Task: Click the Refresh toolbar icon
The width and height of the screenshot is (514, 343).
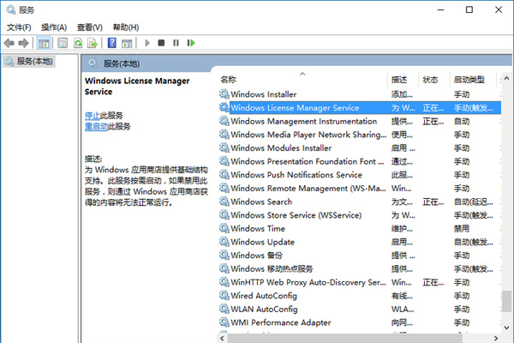Action: pos(78,42)
